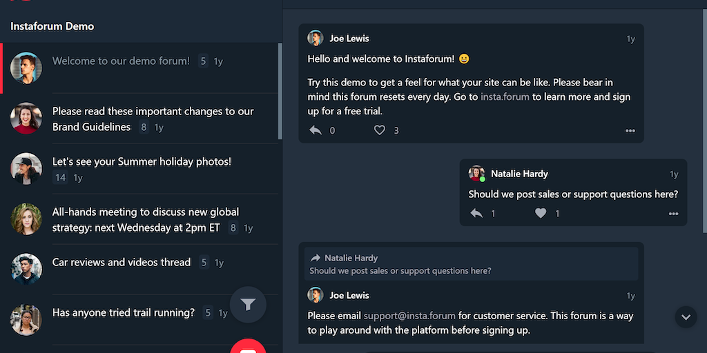Click the red new post button

pos(248,348)
